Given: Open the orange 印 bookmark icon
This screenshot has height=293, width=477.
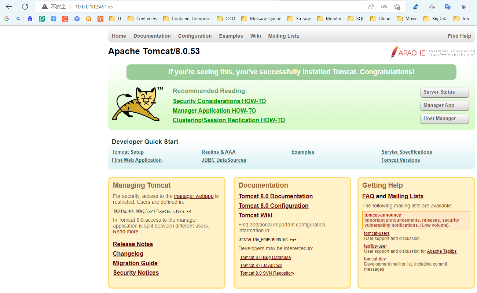Looking at the screenshot, I should pyautogui.click(x=100, y=19).
